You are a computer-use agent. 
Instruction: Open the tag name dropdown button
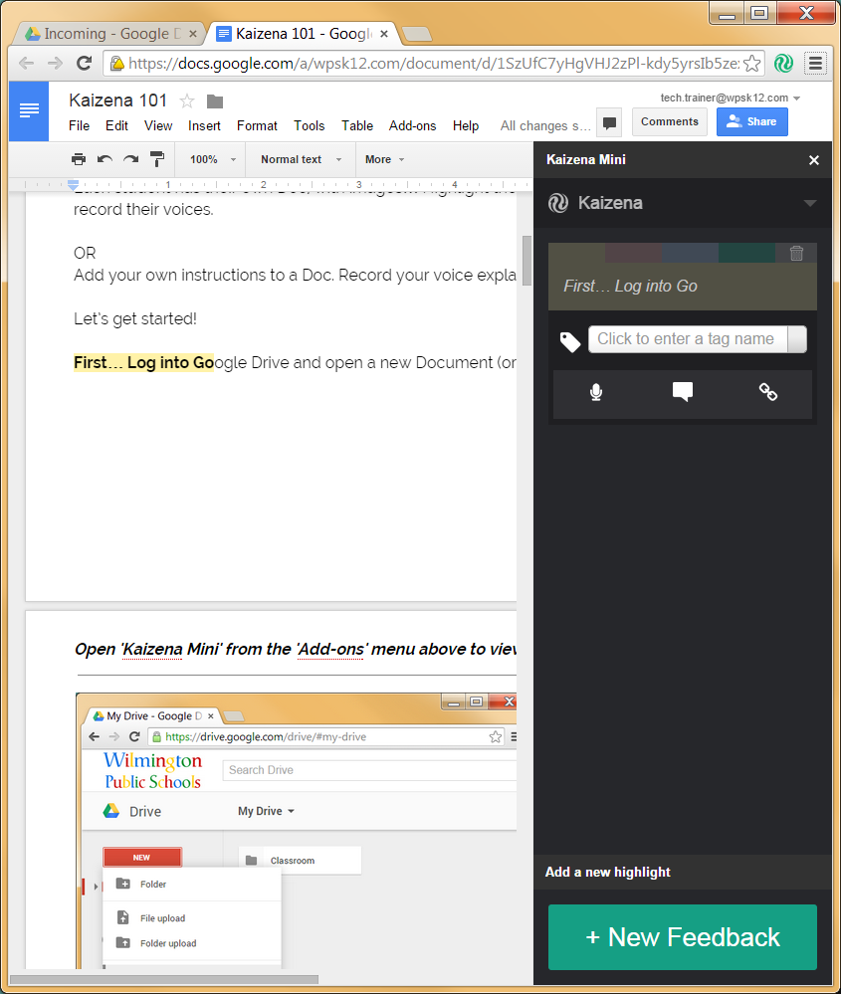coord(796,339)
